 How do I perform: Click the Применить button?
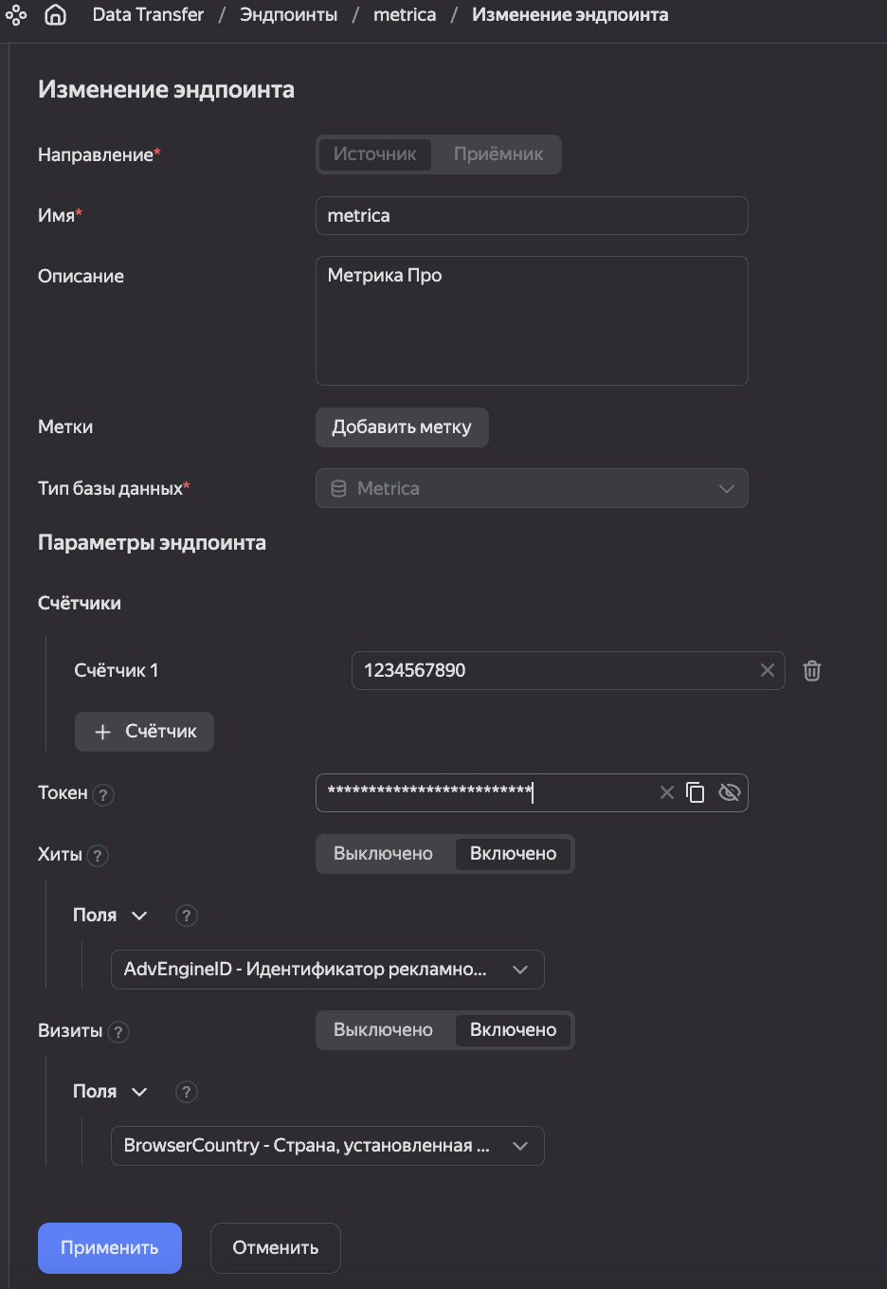coord(110,1248)
